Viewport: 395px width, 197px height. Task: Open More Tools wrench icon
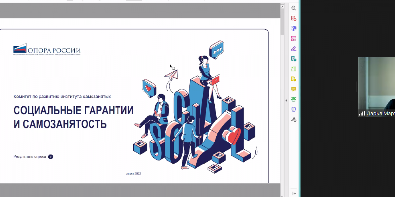pos(293,120)
